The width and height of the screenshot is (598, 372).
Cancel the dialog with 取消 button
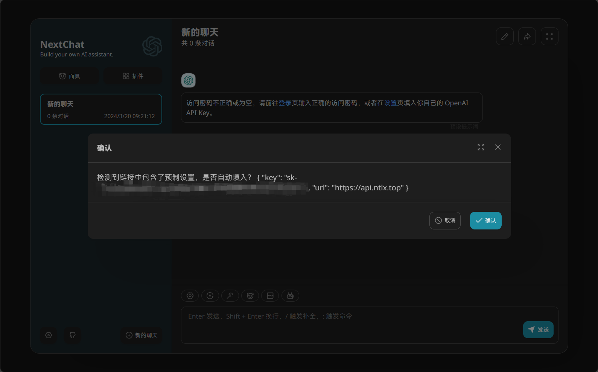[445, 220]
